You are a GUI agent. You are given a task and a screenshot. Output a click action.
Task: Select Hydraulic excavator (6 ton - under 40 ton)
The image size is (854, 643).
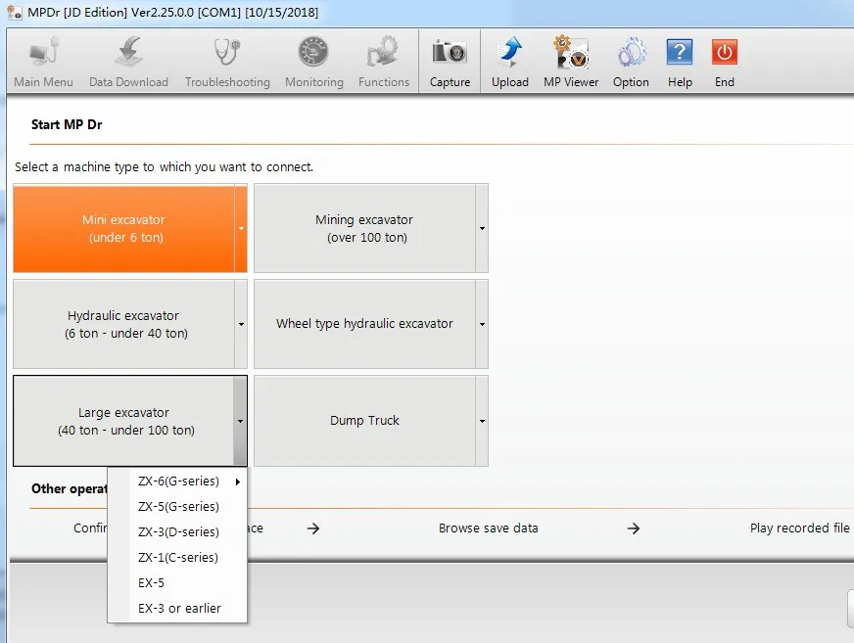[x=124, y=324]
